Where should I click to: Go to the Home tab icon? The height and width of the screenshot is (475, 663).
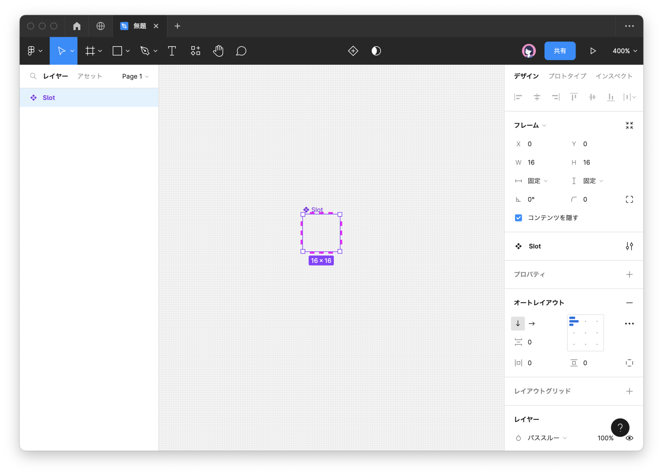coord(77,26)
